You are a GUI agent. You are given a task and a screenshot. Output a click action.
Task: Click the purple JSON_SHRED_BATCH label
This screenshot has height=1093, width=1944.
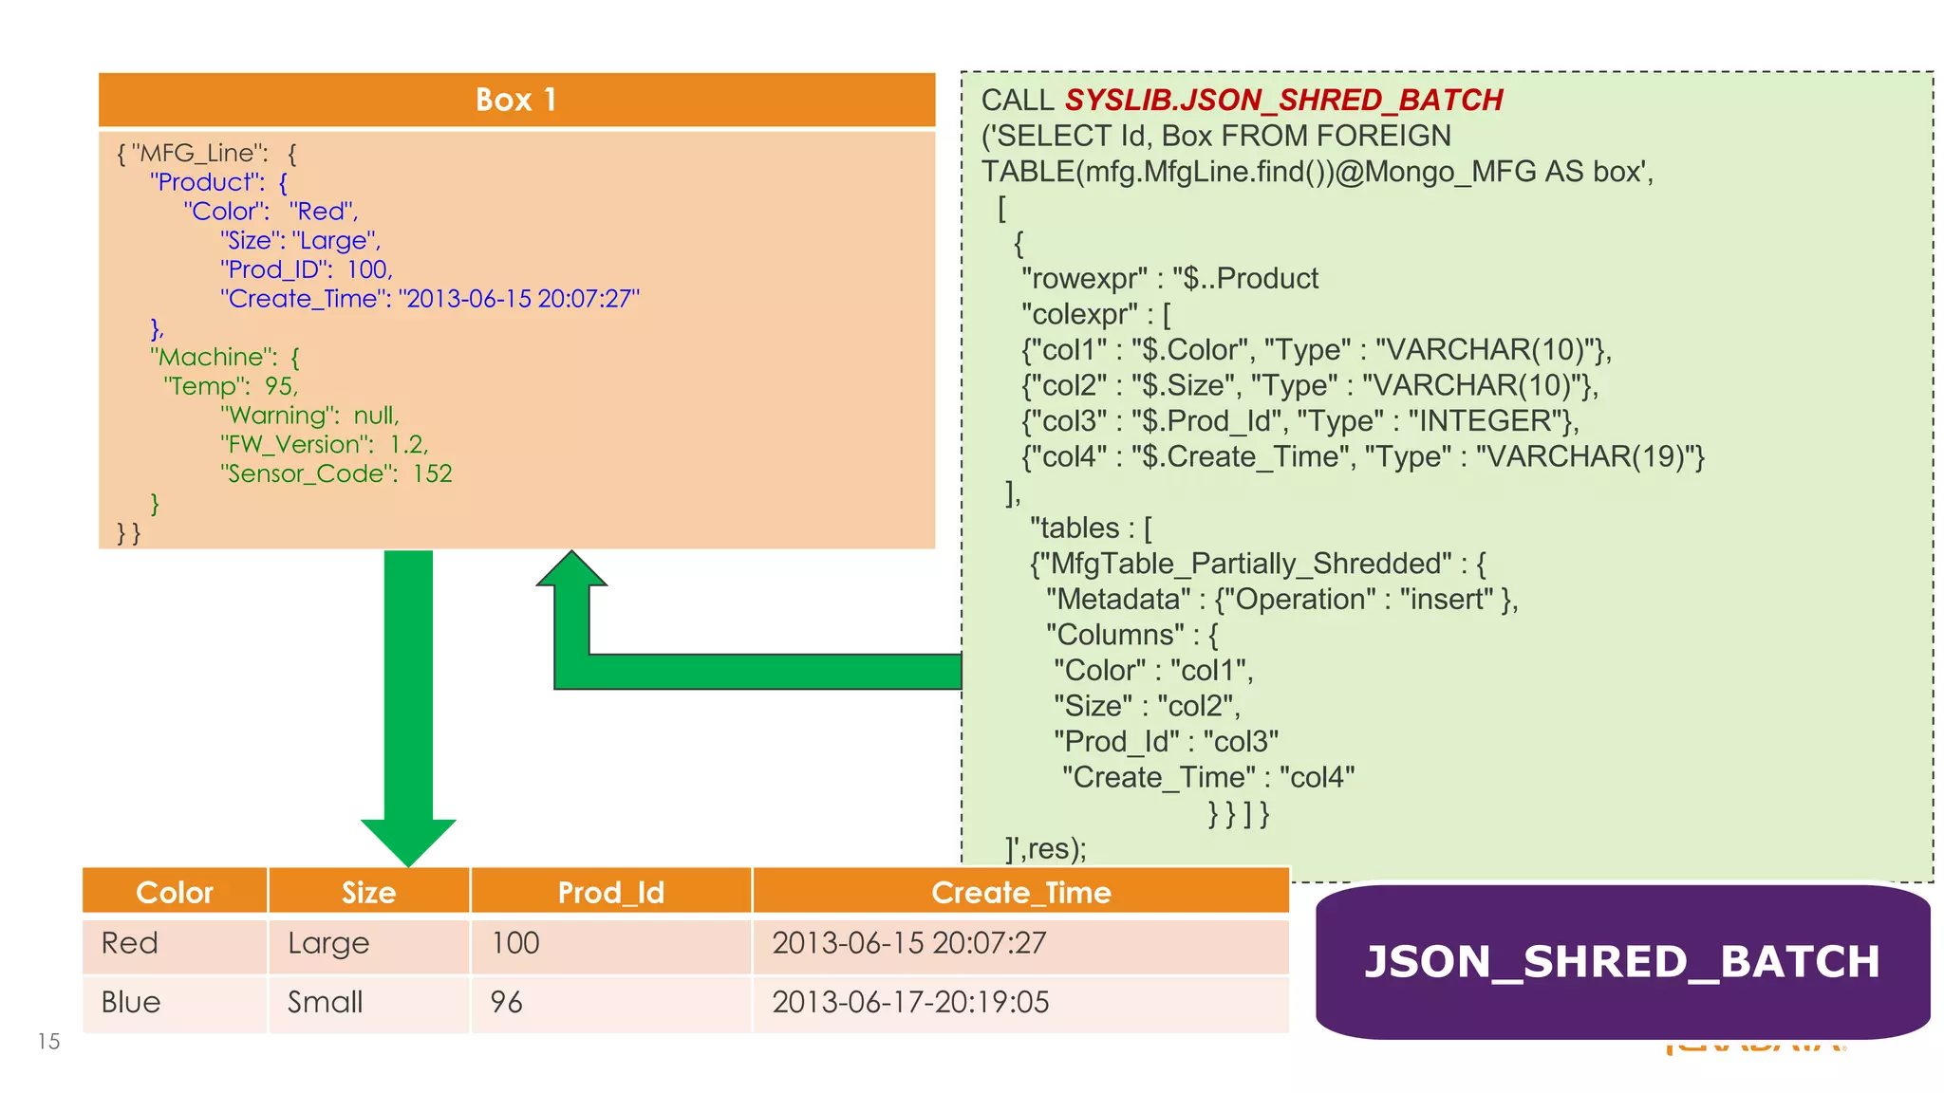click(x=1623, y=962)
